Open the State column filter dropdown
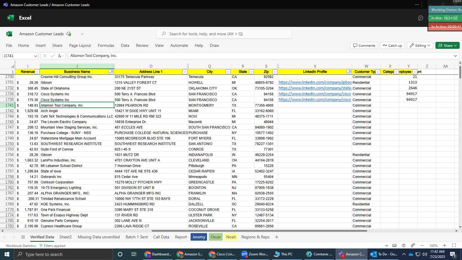This screenshot has width=462, height=260. (251, 72)
